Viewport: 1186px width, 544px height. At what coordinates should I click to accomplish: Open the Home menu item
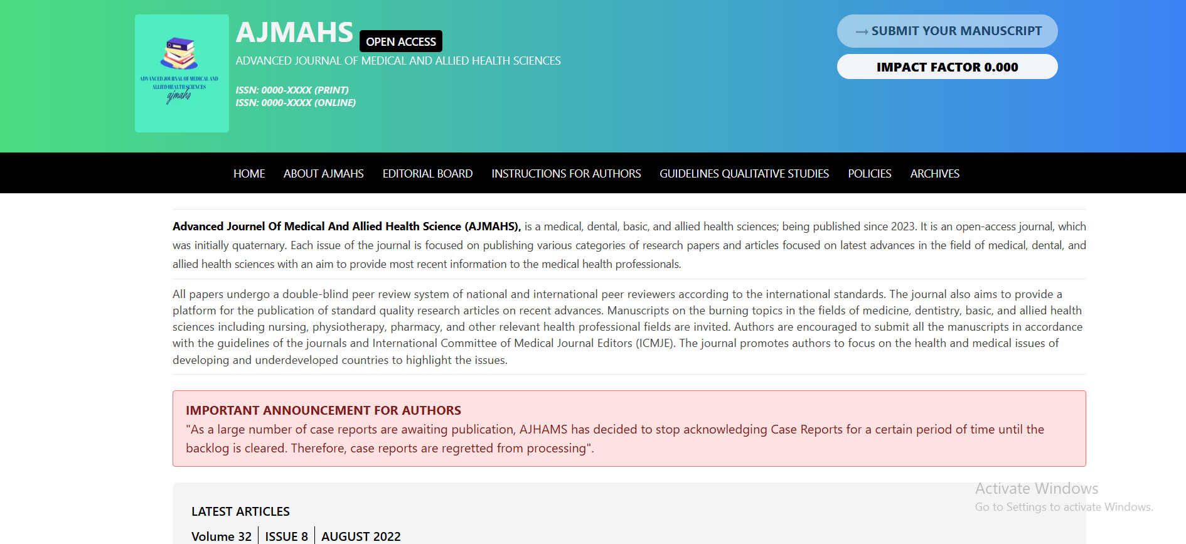click(249, 174)
